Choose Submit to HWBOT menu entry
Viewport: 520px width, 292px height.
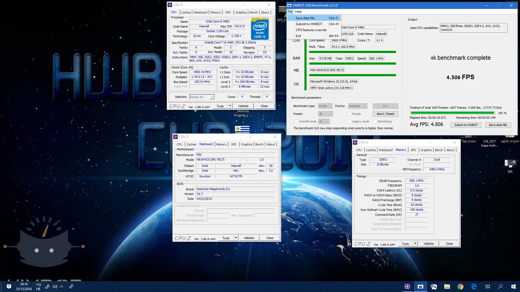click(314, 24)
